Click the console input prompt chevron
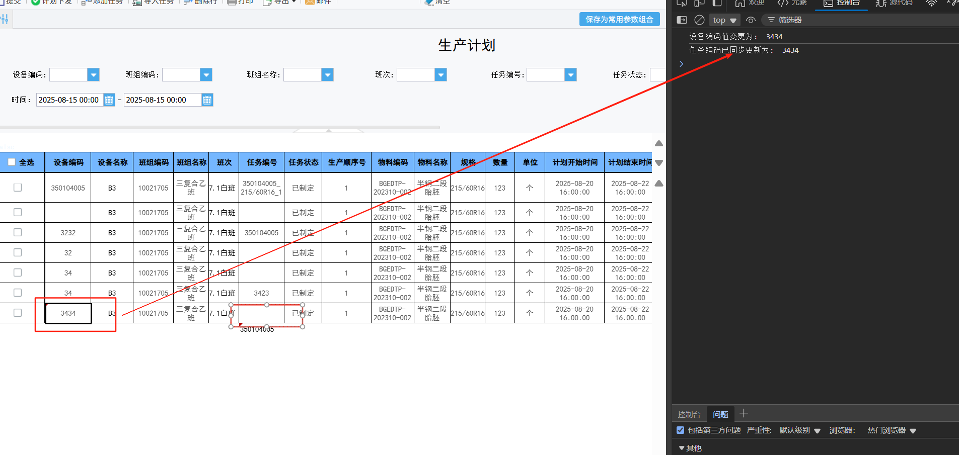This screenshot has height=455, width=959. (x=681, y=64)
